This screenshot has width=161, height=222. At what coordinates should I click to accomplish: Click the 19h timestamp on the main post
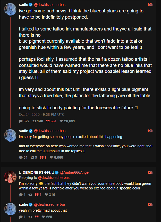point(150,5)
